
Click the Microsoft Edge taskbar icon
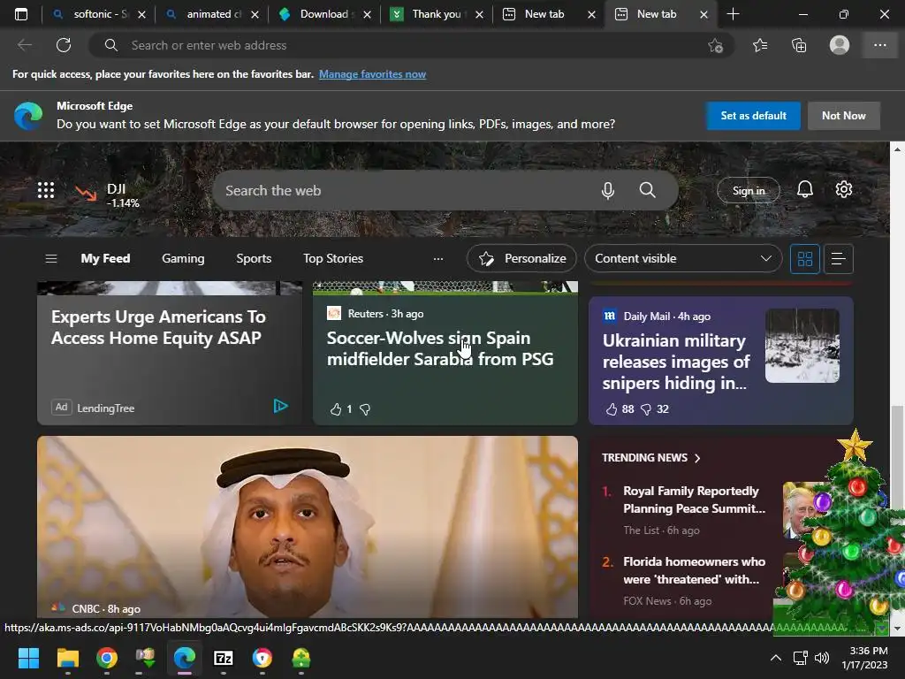(185, 658)
